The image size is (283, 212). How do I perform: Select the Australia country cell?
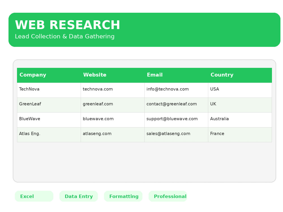coord(240,120)
